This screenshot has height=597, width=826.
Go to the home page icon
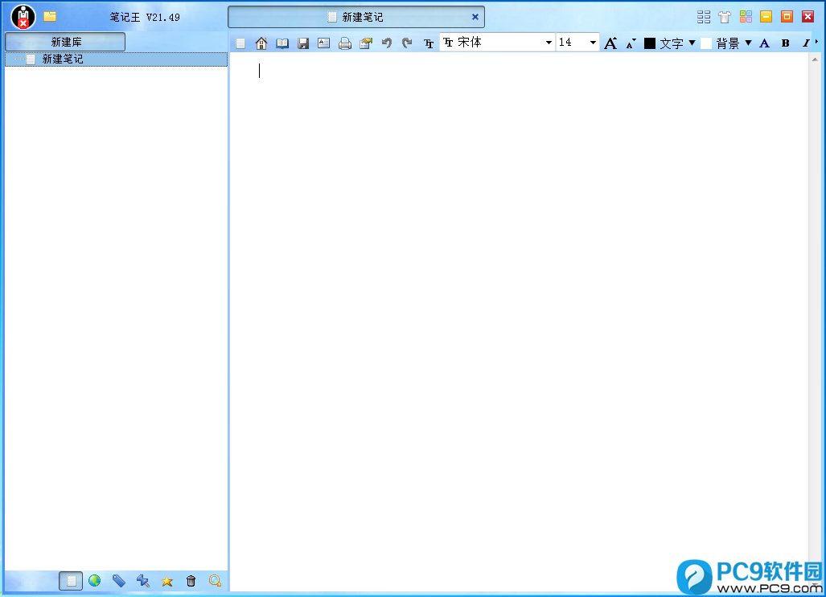point(261,43)
